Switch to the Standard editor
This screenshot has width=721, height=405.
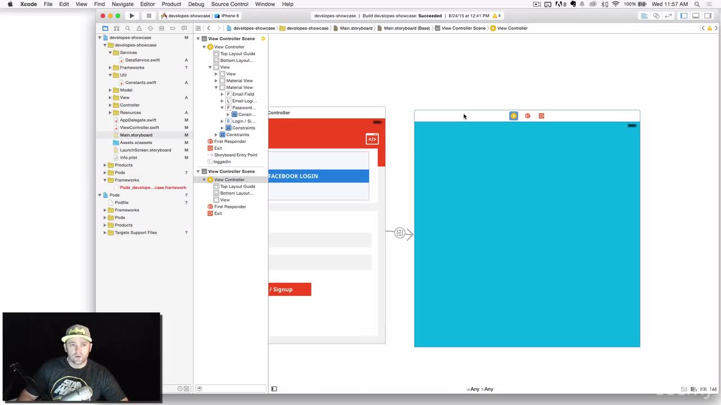click(x=644, y=16)
